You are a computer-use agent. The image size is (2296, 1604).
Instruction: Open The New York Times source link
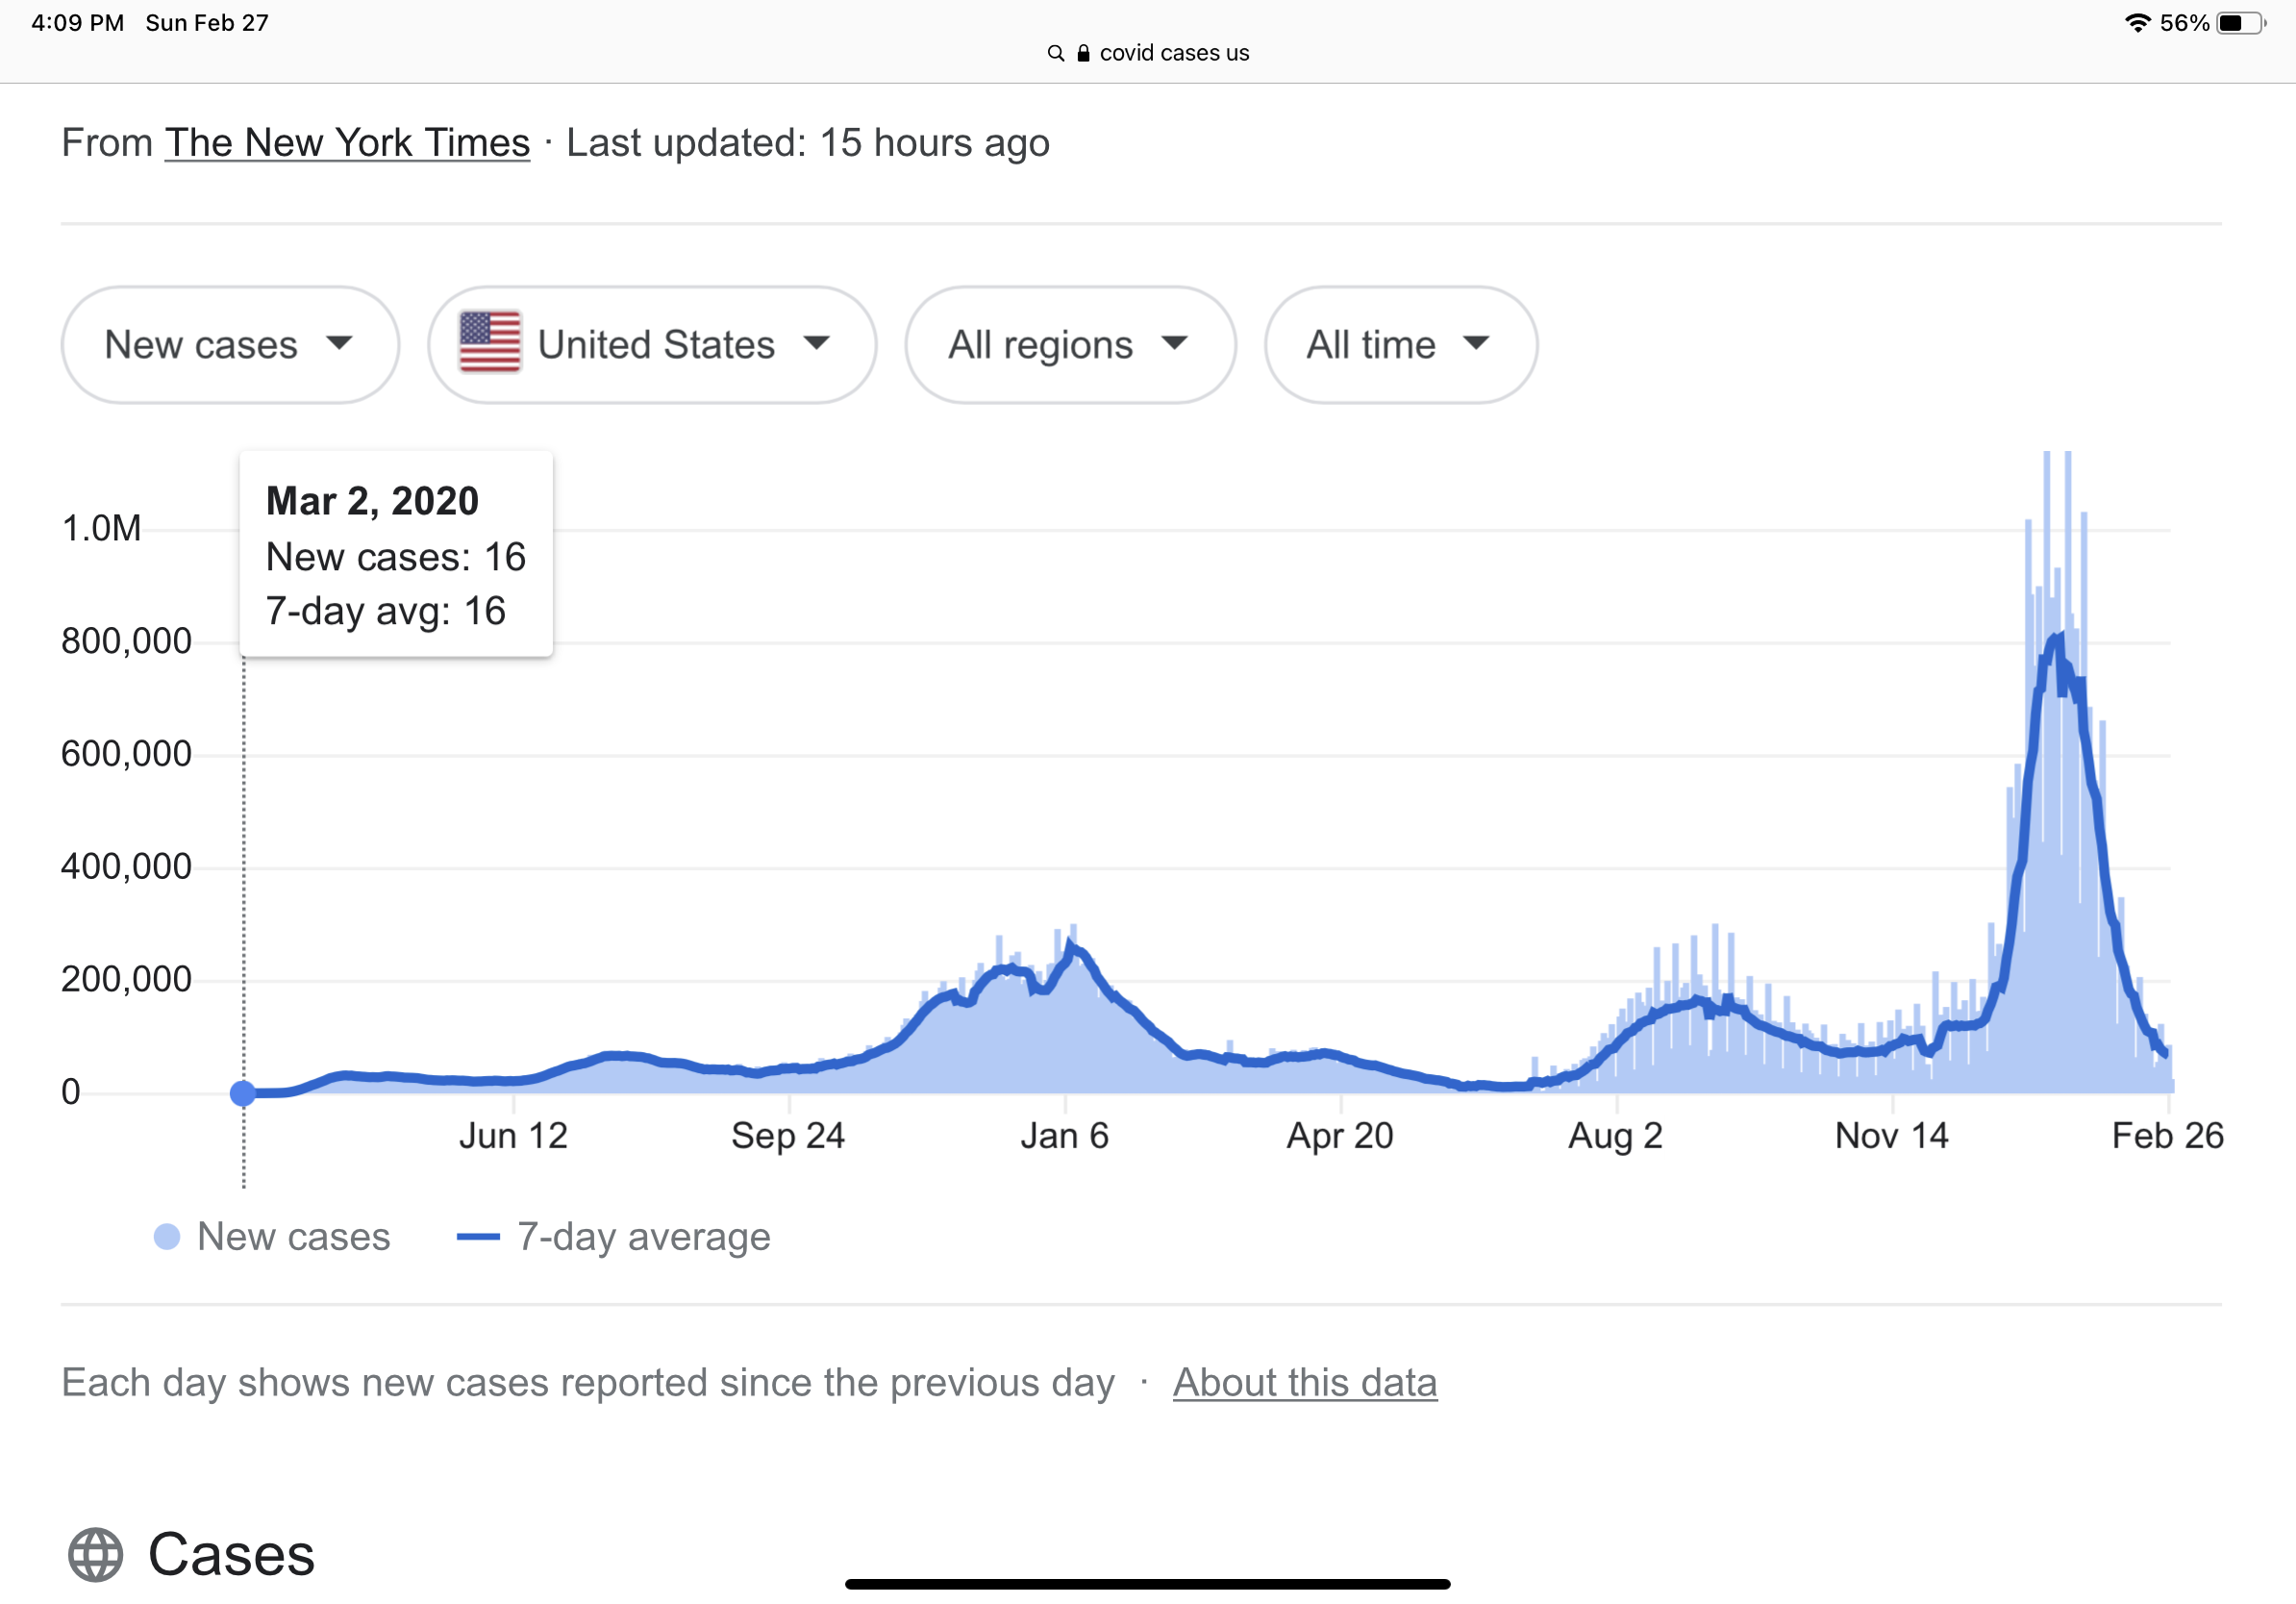click(x=347, y=143)
